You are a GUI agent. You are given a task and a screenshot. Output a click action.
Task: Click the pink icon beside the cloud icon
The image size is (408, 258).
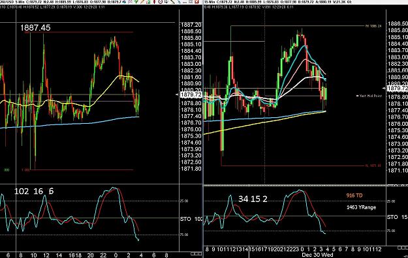click(x=130, y=1)
